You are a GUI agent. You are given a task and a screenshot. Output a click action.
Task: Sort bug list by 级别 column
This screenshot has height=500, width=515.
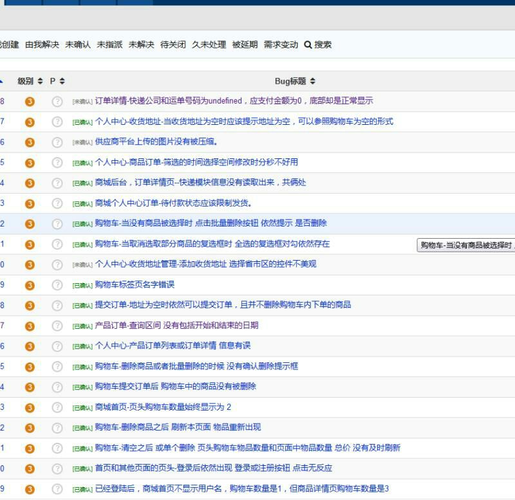point(30,81)
